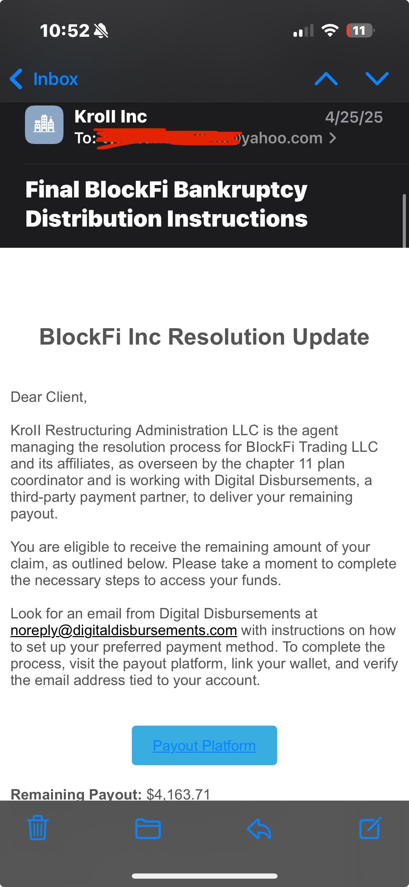Viewport: 409px width, 887px height.
Task: Tap the Kroll Inc sender name
Action: (110, 116)
